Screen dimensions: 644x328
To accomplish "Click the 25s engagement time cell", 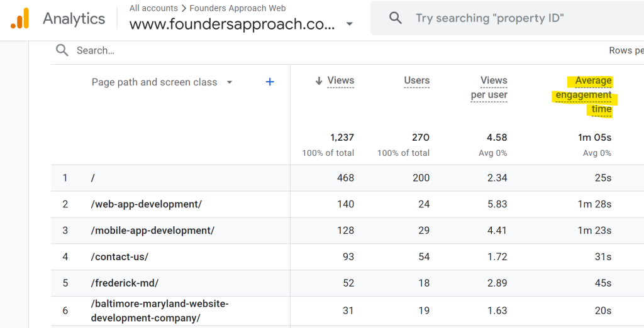I will pos(603,178).
